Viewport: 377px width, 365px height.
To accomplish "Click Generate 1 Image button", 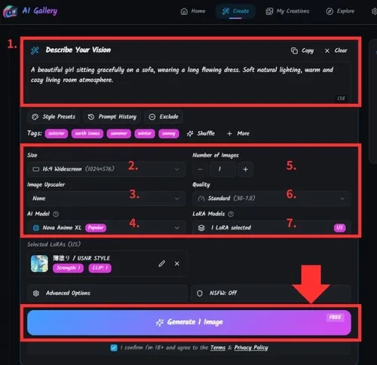I will point(189,322).
